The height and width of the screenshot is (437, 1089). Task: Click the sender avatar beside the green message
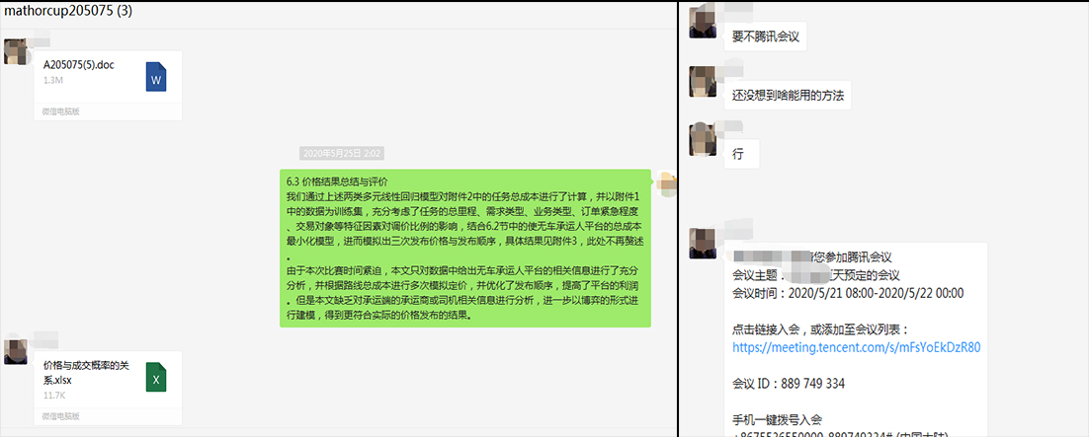(666, 182)
